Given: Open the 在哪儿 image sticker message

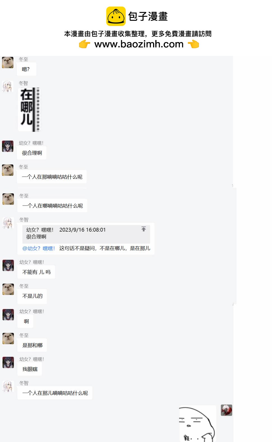Looking at the screenshot, I should (x=29, y=110).
